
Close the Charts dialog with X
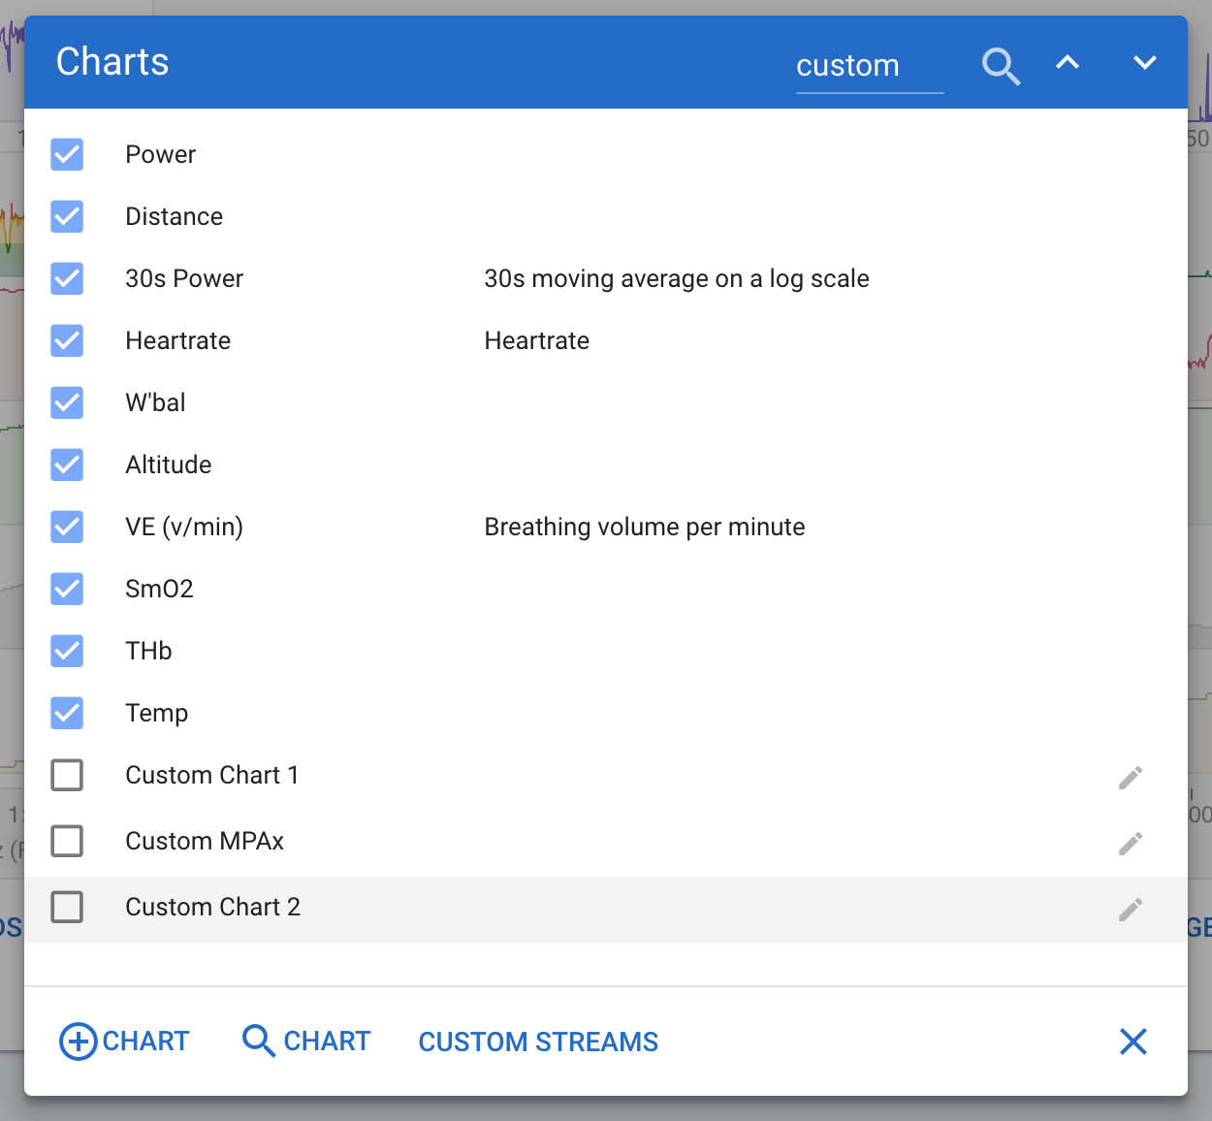click(1132, 1041)
